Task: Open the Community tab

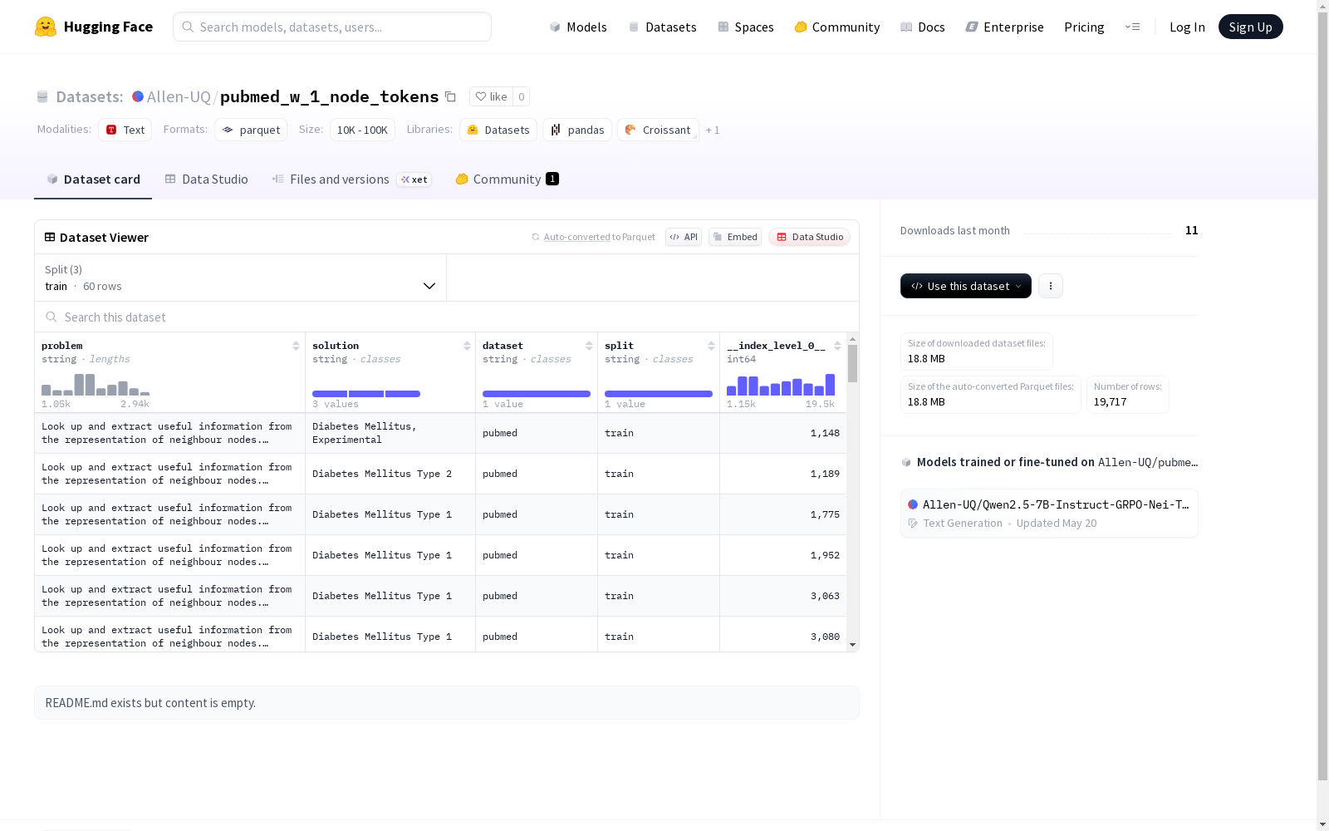Action: (507, 179)
